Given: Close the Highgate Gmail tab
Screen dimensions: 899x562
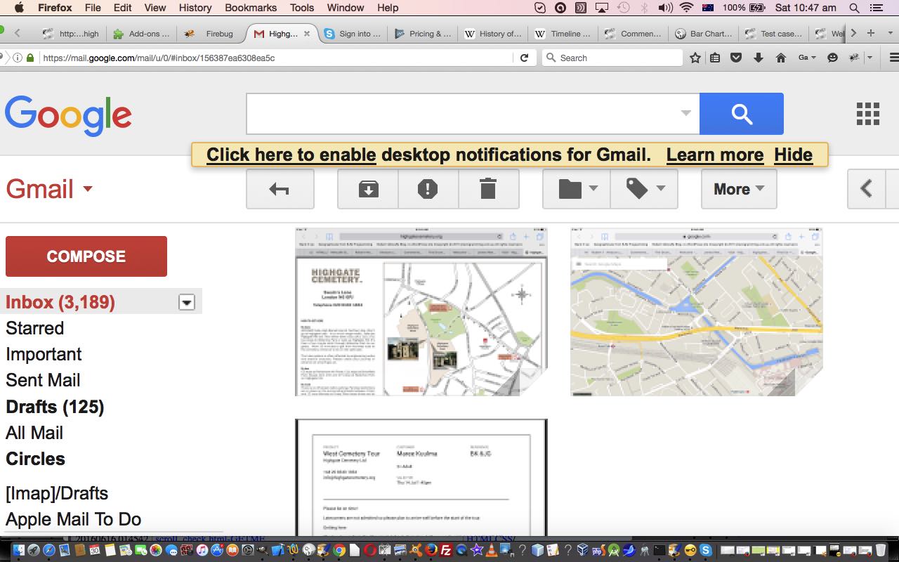Looking at the screenshot, I should [x=307, y=33].
